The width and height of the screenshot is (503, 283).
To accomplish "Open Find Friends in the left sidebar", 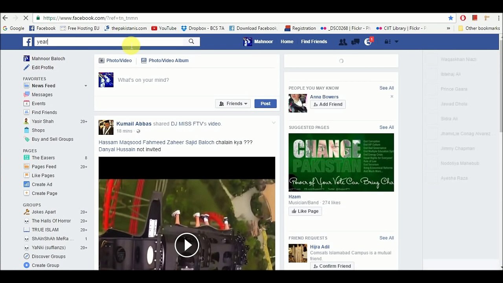I will tap(44, 112).
